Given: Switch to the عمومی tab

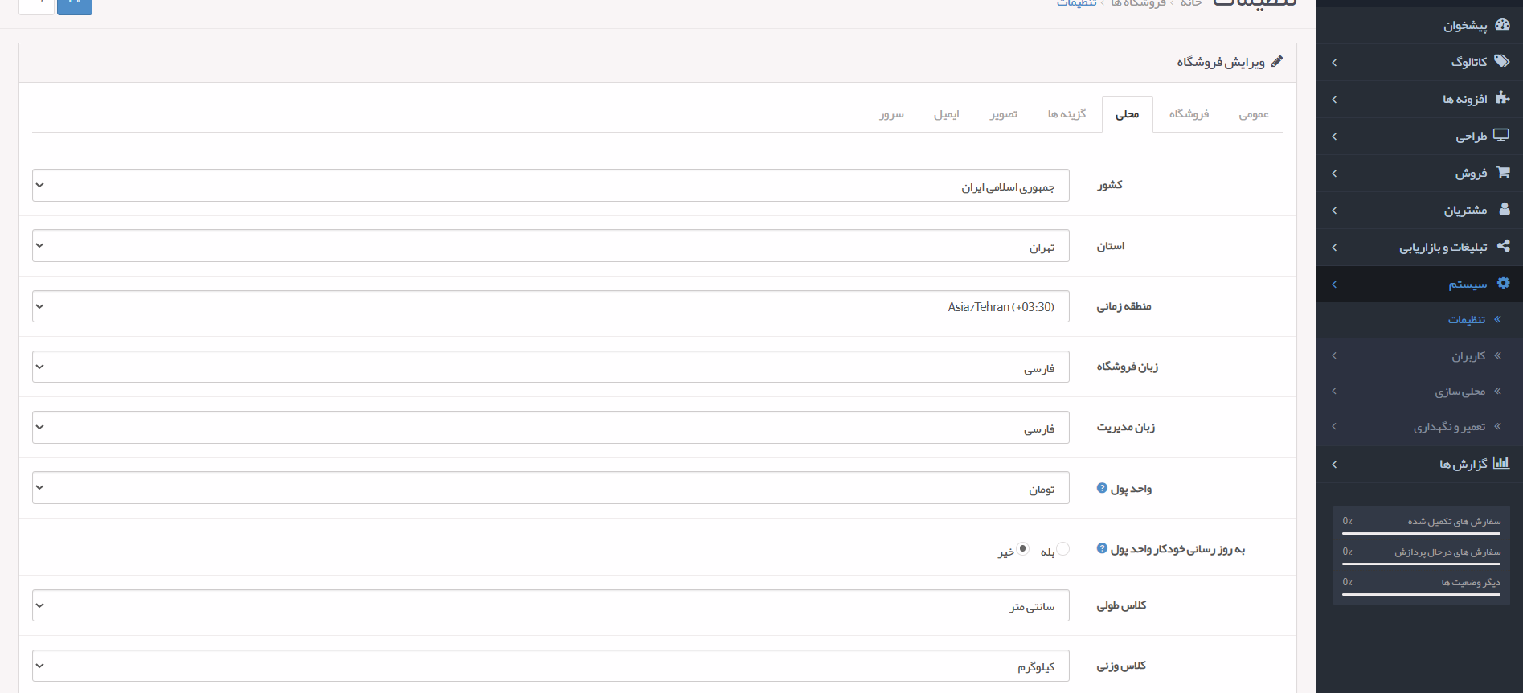Looking at the screenshot, I should [x=1254, y=114].
